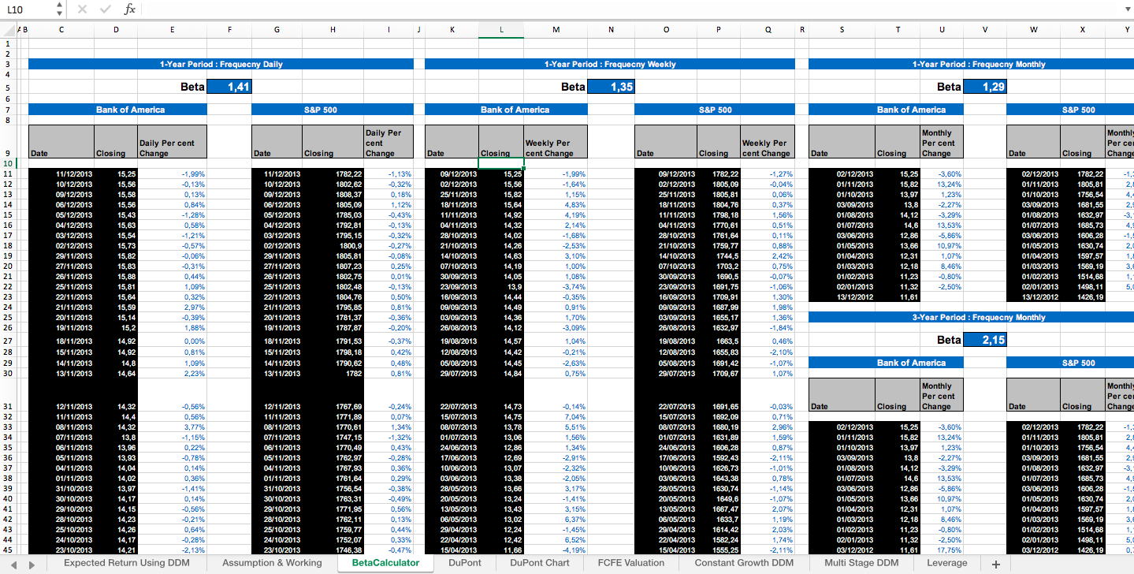Select column S header
The height and width of the screenshot is (574, 1134).
click(x=842, y=30)
